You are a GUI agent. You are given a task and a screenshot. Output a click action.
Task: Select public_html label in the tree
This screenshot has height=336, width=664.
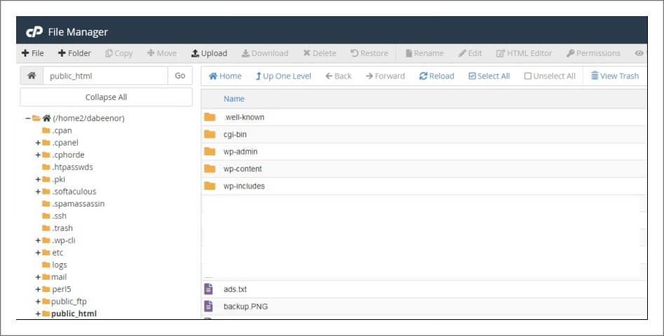tap(74, 314)
